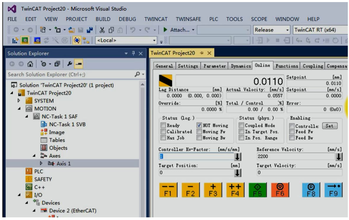This screenshot has height=220, width=349.
Task: Download Controller Kv-Factor with arrow button
Action: pyautogui.click(x=238, y=157)
